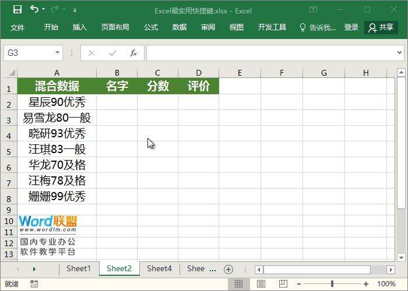Switch to Page Layout view
The height and width of the screenshot is (291, 408).
click(x=259, y=284)
